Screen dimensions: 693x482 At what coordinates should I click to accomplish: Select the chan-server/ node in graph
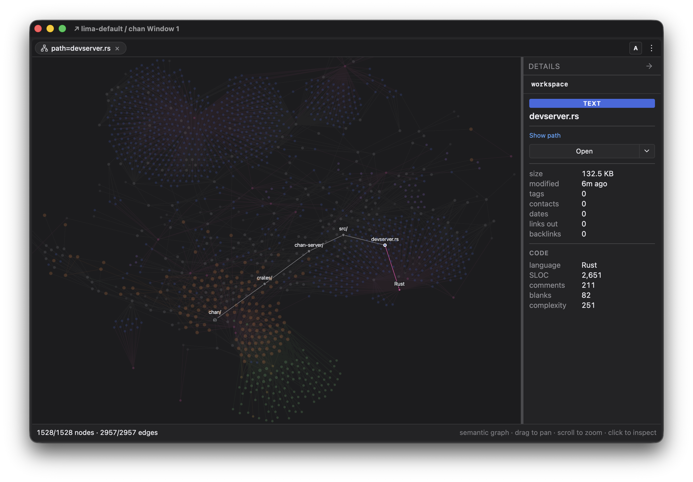point(309,251)
